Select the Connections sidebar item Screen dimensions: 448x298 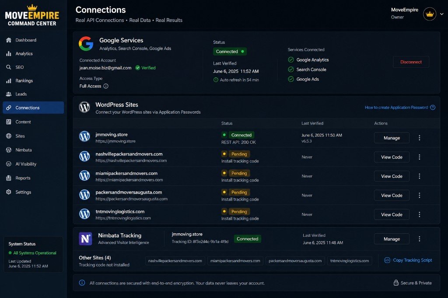33,107
